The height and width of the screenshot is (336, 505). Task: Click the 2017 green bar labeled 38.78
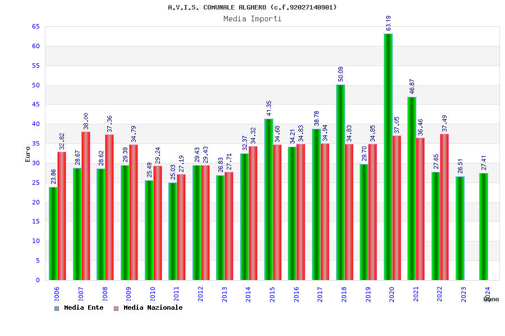(x=316, y=204)
